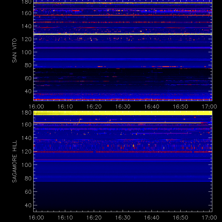
Task: Click the wide yellow band atop Sagamore Hill plot
Action: (123, 113)
